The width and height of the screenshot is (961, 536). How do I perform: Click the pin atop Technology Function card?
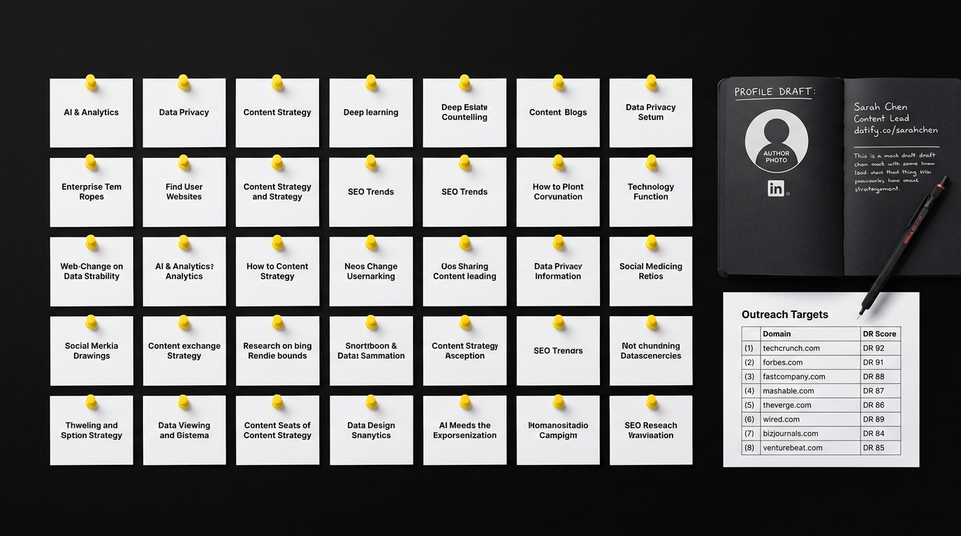click(x=651, y=162)
